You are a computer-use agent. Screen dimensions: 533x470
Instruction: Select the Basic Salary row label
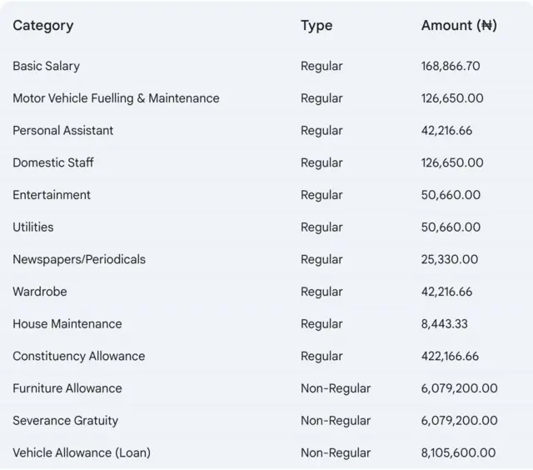(x=47, y=66)
